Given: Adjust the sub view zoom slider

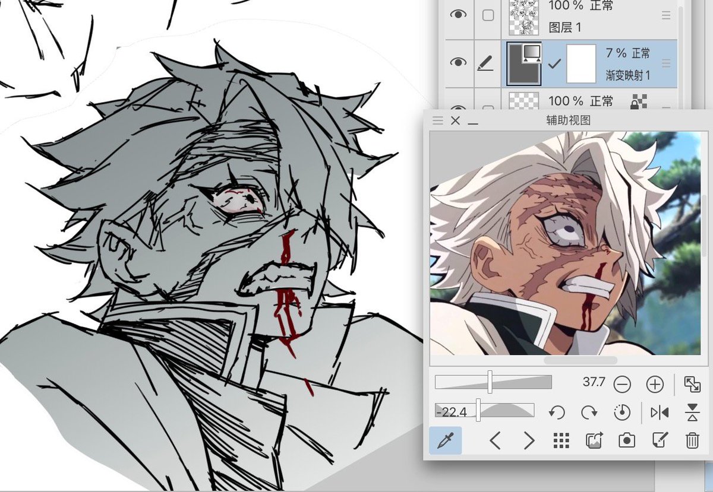Looking at the screenshot, I should pyautogui.click(x=493, y=382).
